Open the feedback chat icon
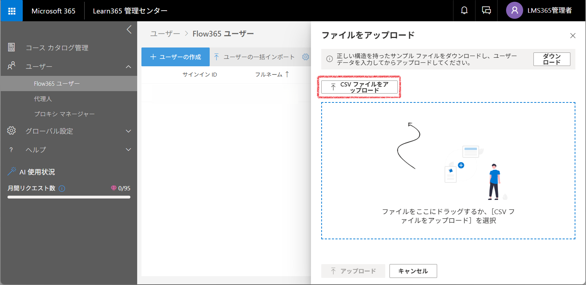 486,11
